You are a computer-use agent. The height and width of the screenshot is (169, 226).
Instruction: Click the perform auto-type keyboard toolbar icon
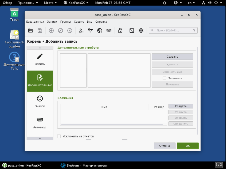[x=109, y=31]
